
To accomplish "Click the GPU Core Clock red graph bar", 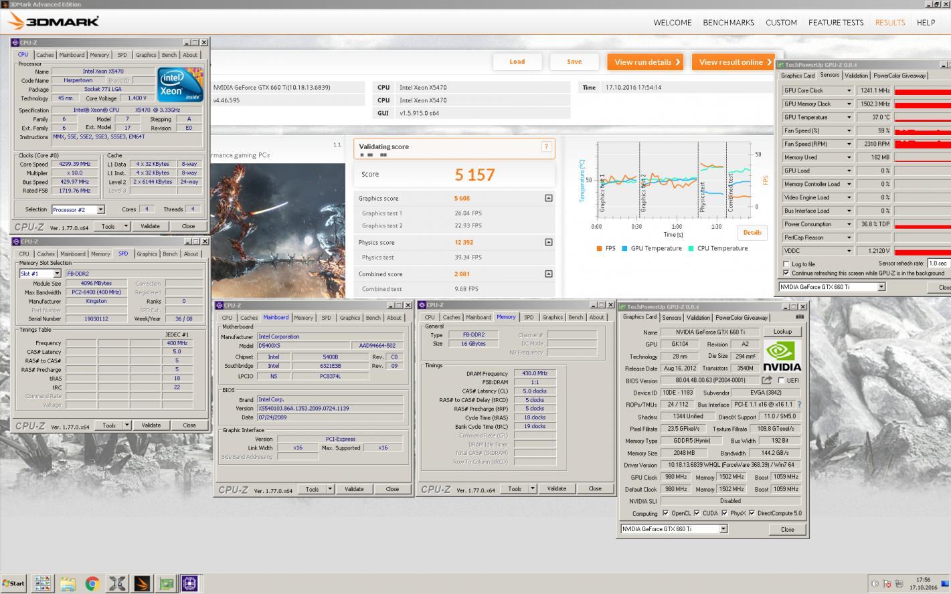I will tap(922, 90).
